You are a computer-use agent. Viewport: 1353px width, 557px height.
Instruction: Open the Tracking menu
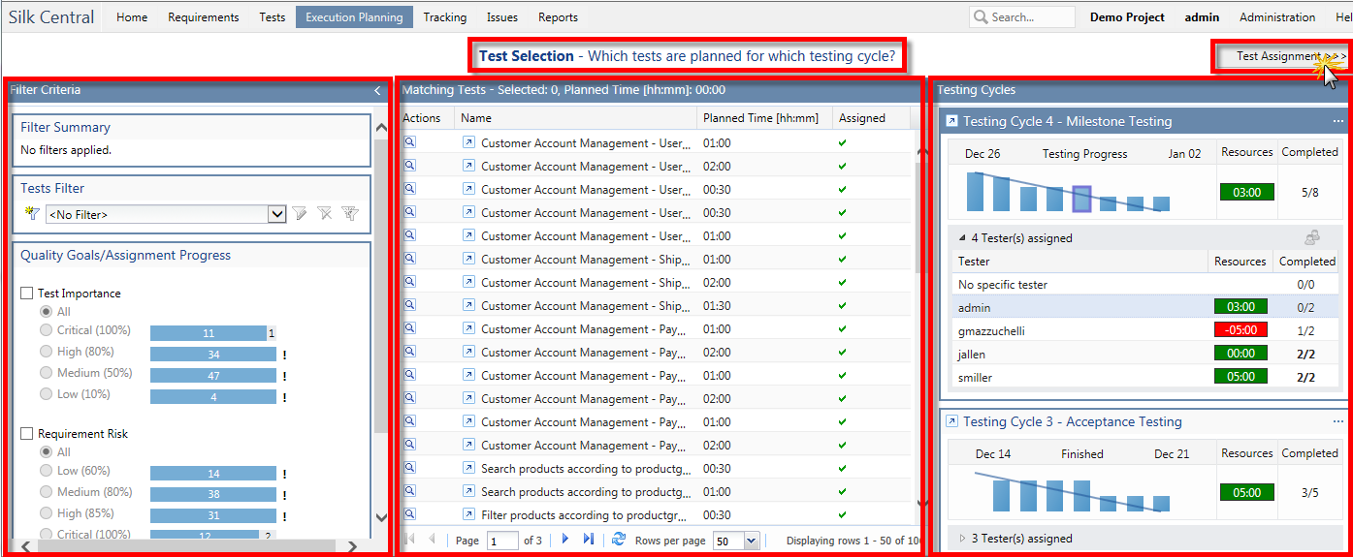click(x=444, y=17)
